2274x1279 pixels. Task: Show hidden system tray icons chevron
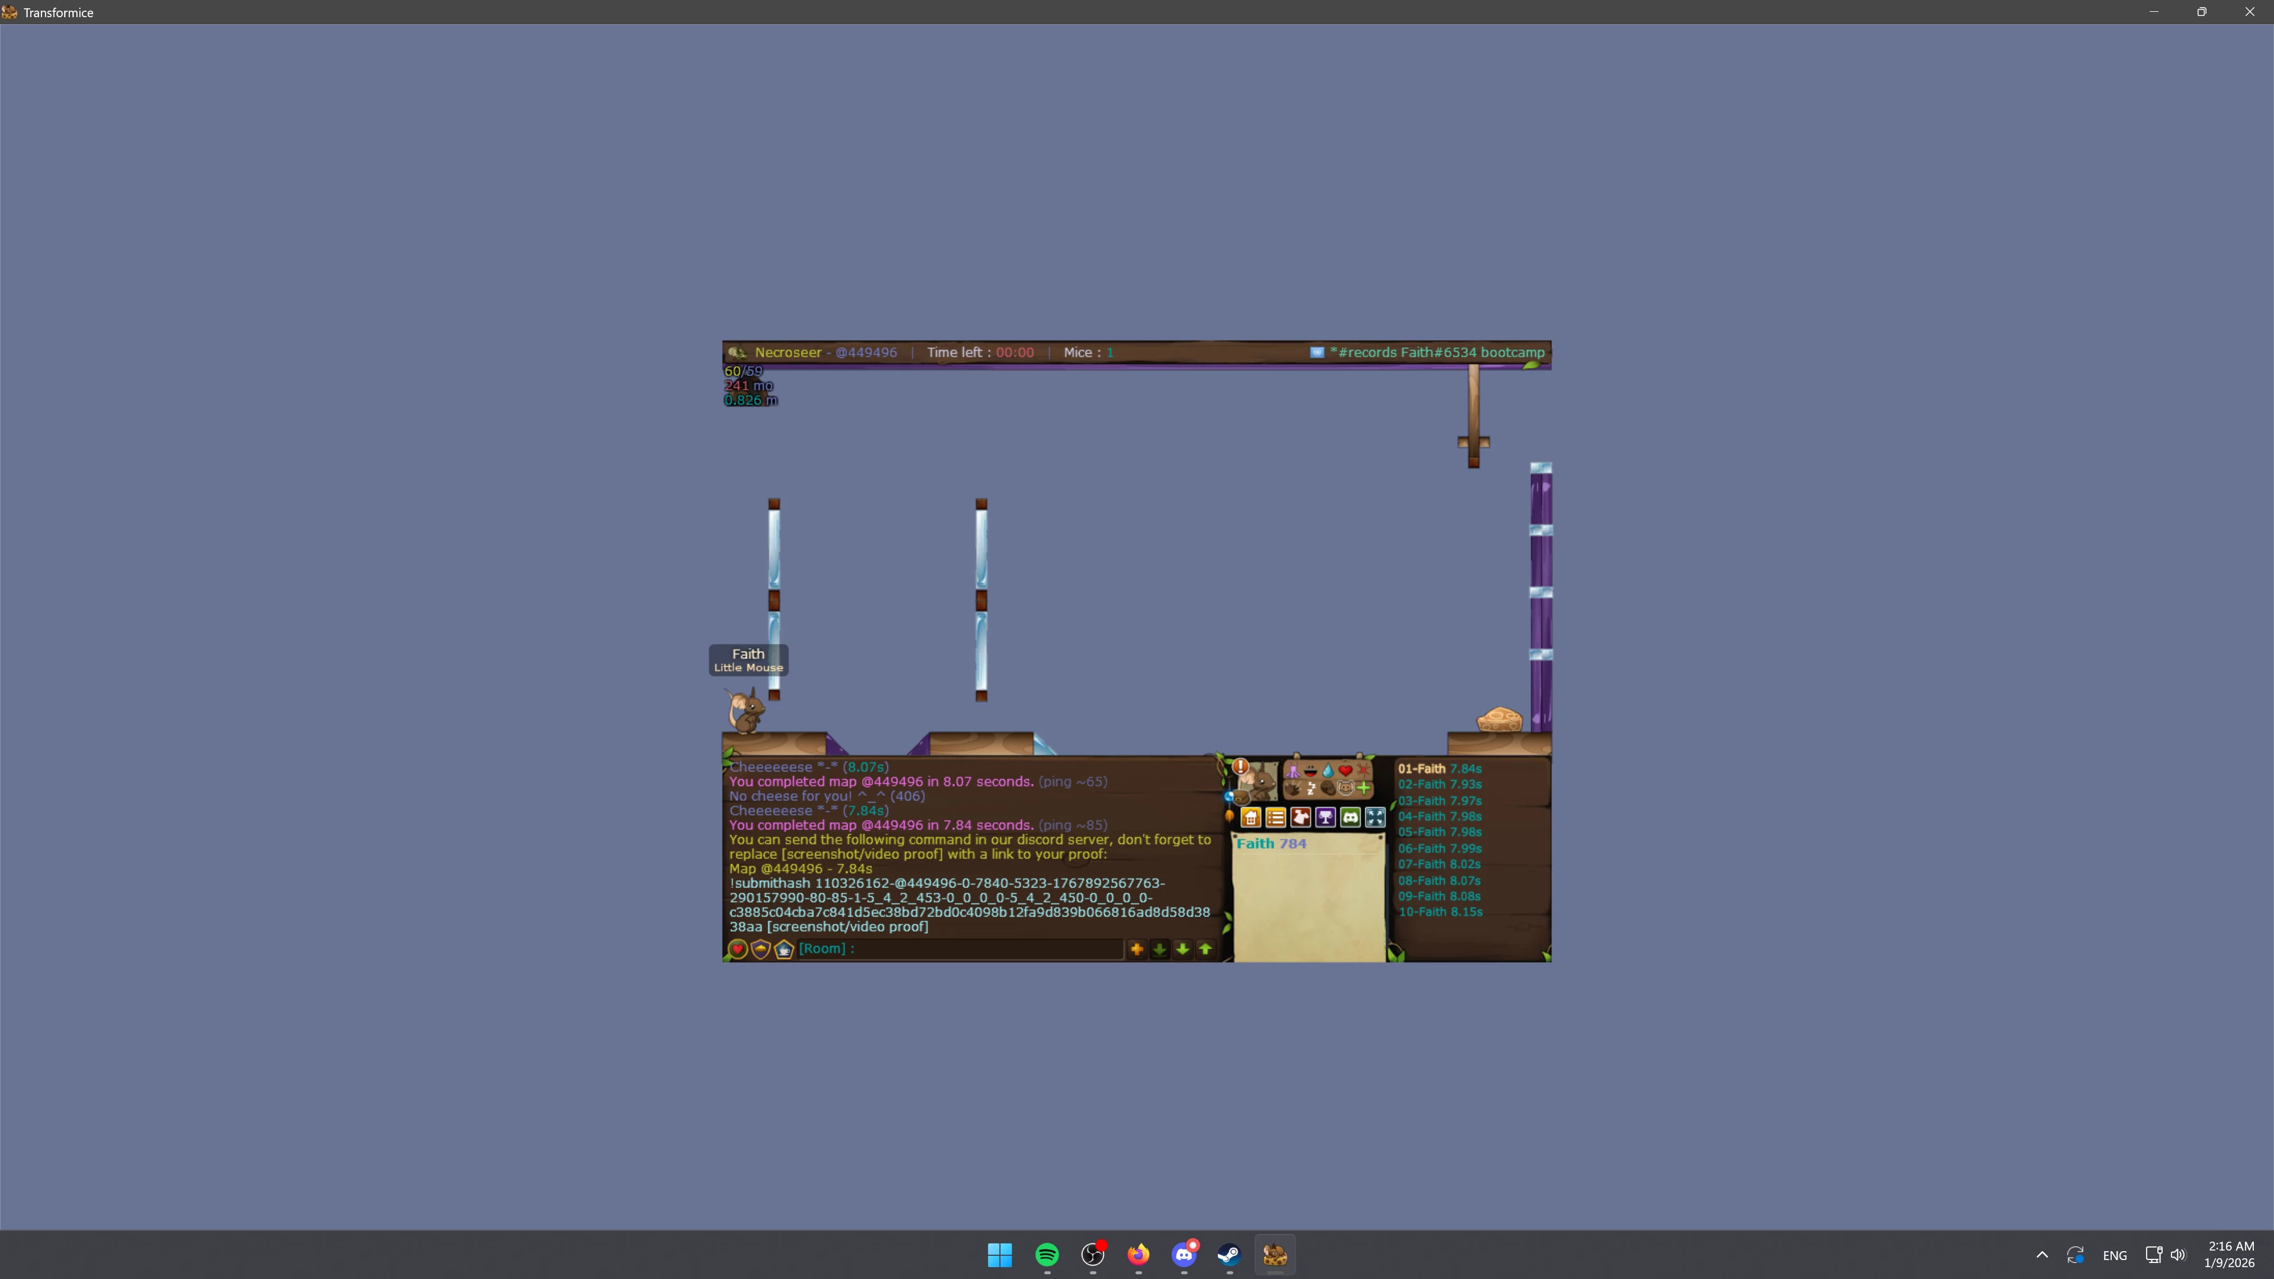[2042, 1255]
